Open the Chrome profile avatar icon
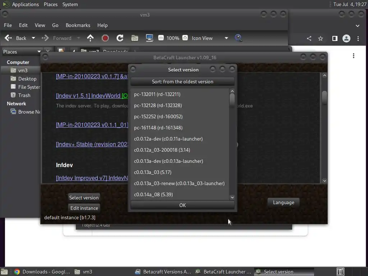This screenshot has width=368, height=276. [x=346, y=38]
